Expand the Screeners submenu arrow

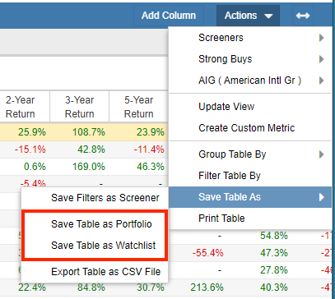click(x=322, y=38)
